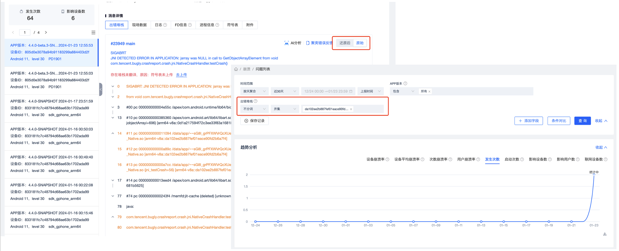Open the 不分词 tokenization dropdown

[x=254, y=109]
